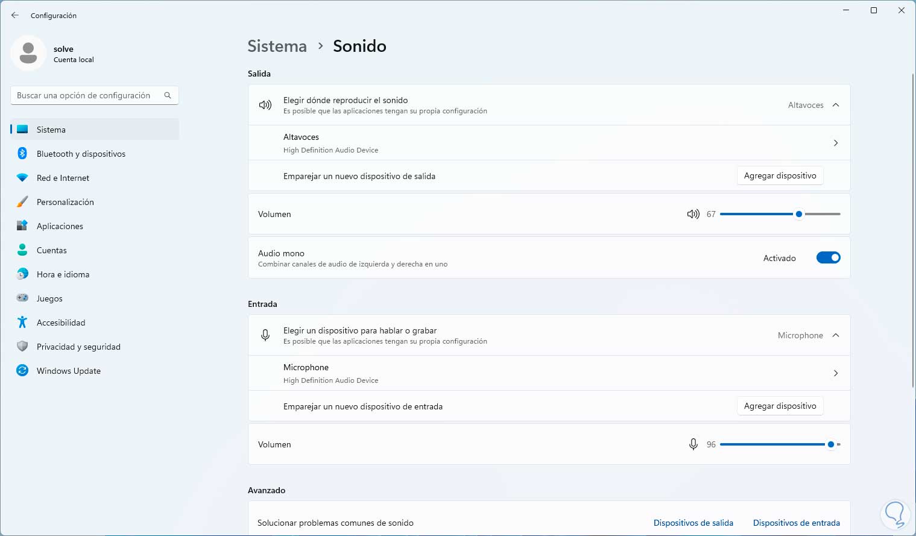Viewport: 916px width, 536px height.
Task: Open Dispositivos de entrada troubleshooter link
Action: [796, 523]
